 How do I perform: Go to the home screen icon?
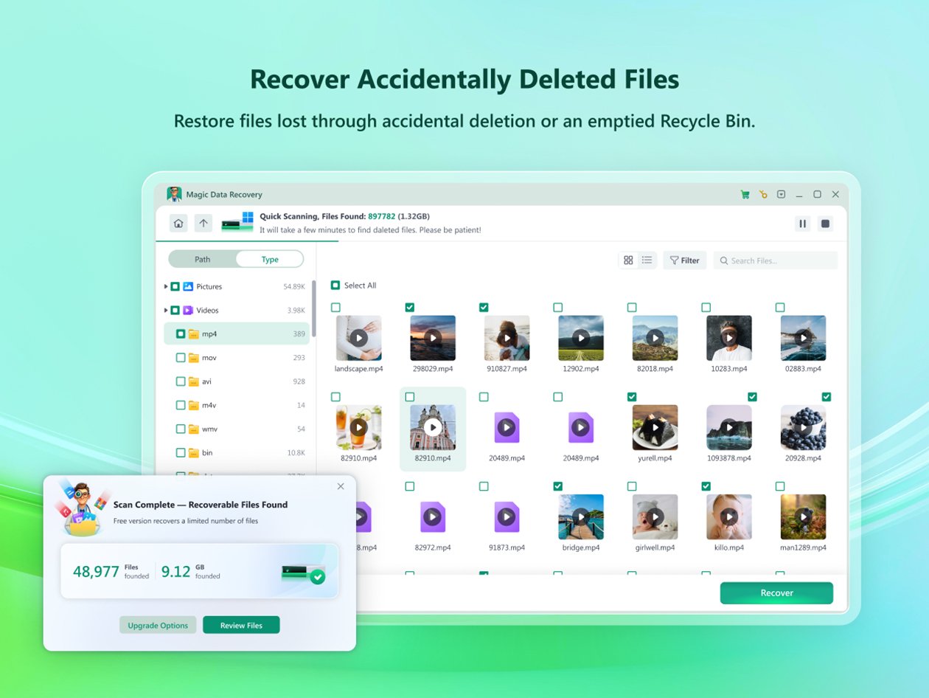click(178, 223)
